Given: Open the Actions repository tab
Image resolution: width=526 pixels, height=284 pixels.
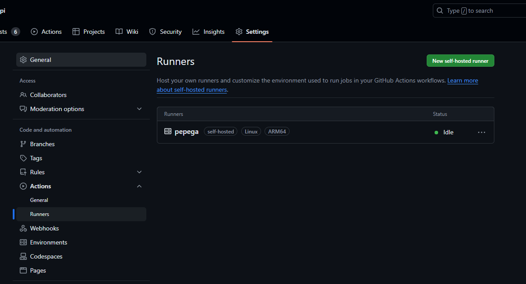Looking at the screenshot, I should tap(46, 32).
